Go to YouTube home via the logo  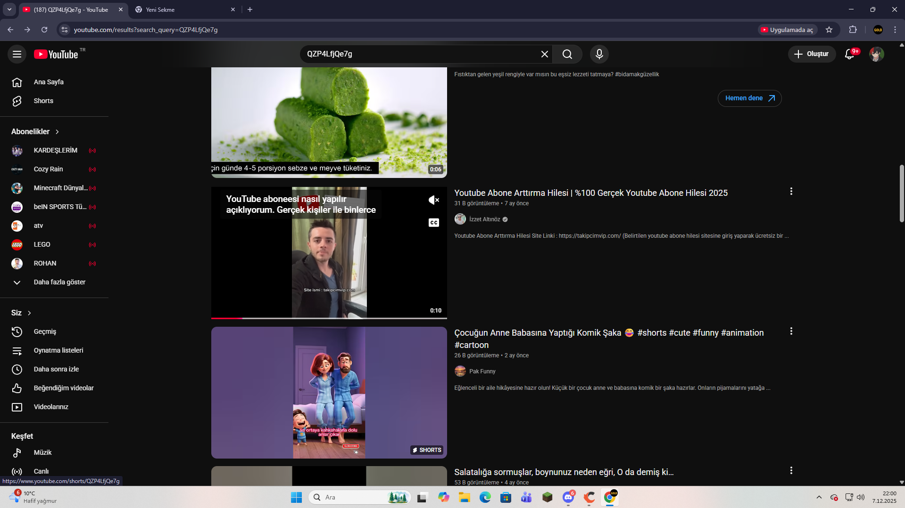pos(56,54)
